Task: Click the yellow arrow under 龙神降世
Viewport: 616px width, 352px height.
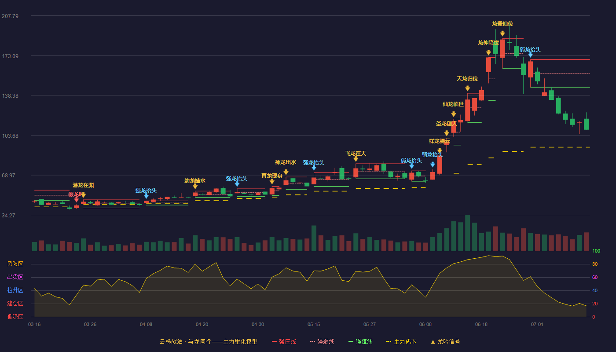Action: click(488, 52)
